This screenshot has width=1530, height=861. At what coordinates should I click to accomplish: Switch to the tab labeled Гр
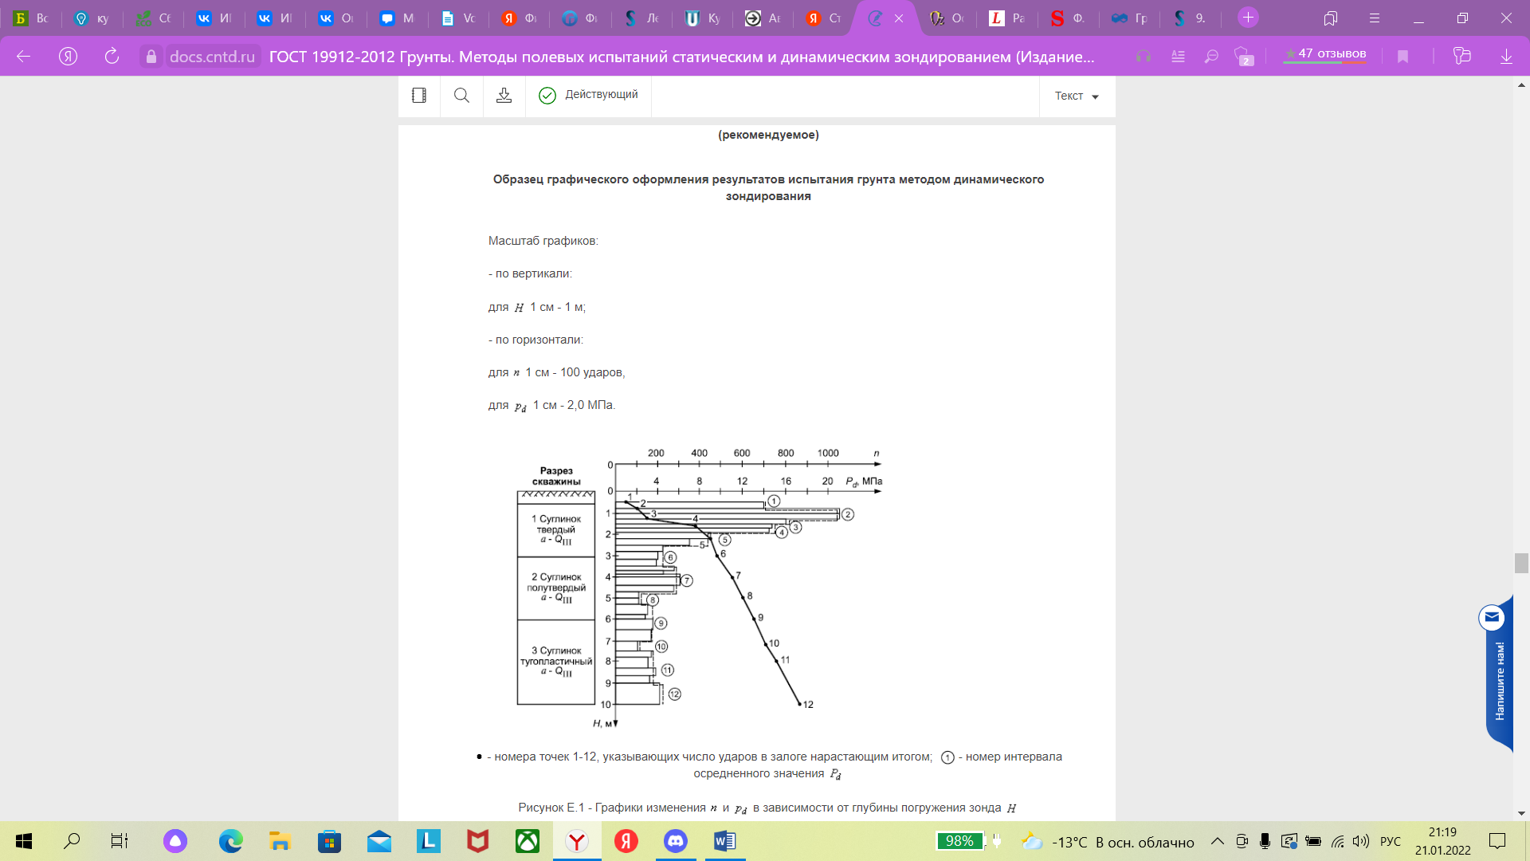(1129, 18)
